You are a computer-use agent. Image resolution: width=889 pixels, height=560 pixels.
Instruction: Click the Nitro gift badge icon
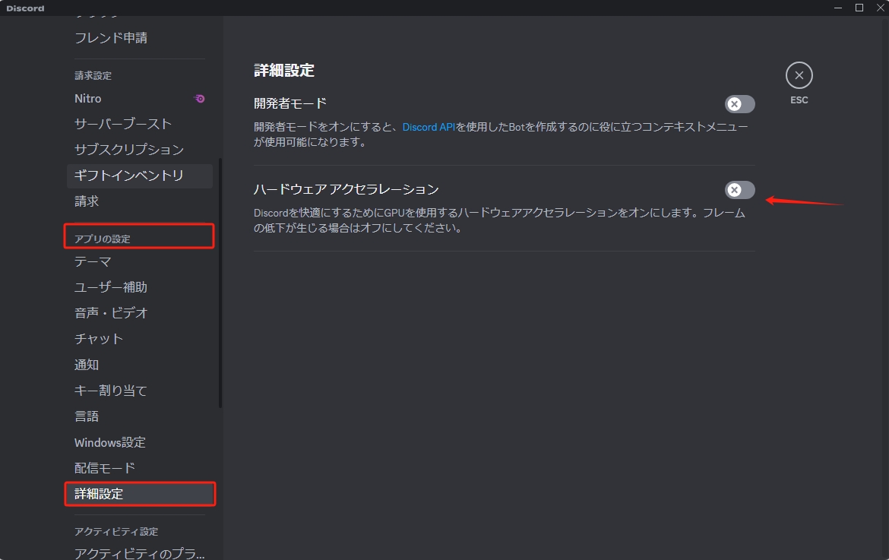pyautogui.click(x=199, y=98)
